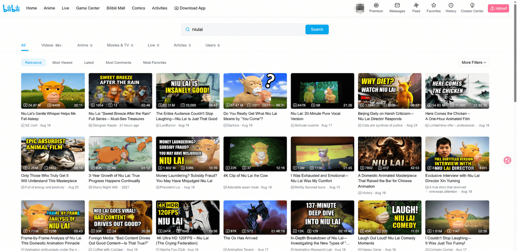Open uploader LexBurner
The width and height of the screenshot is (517, 251).
(x=168, y=125)
